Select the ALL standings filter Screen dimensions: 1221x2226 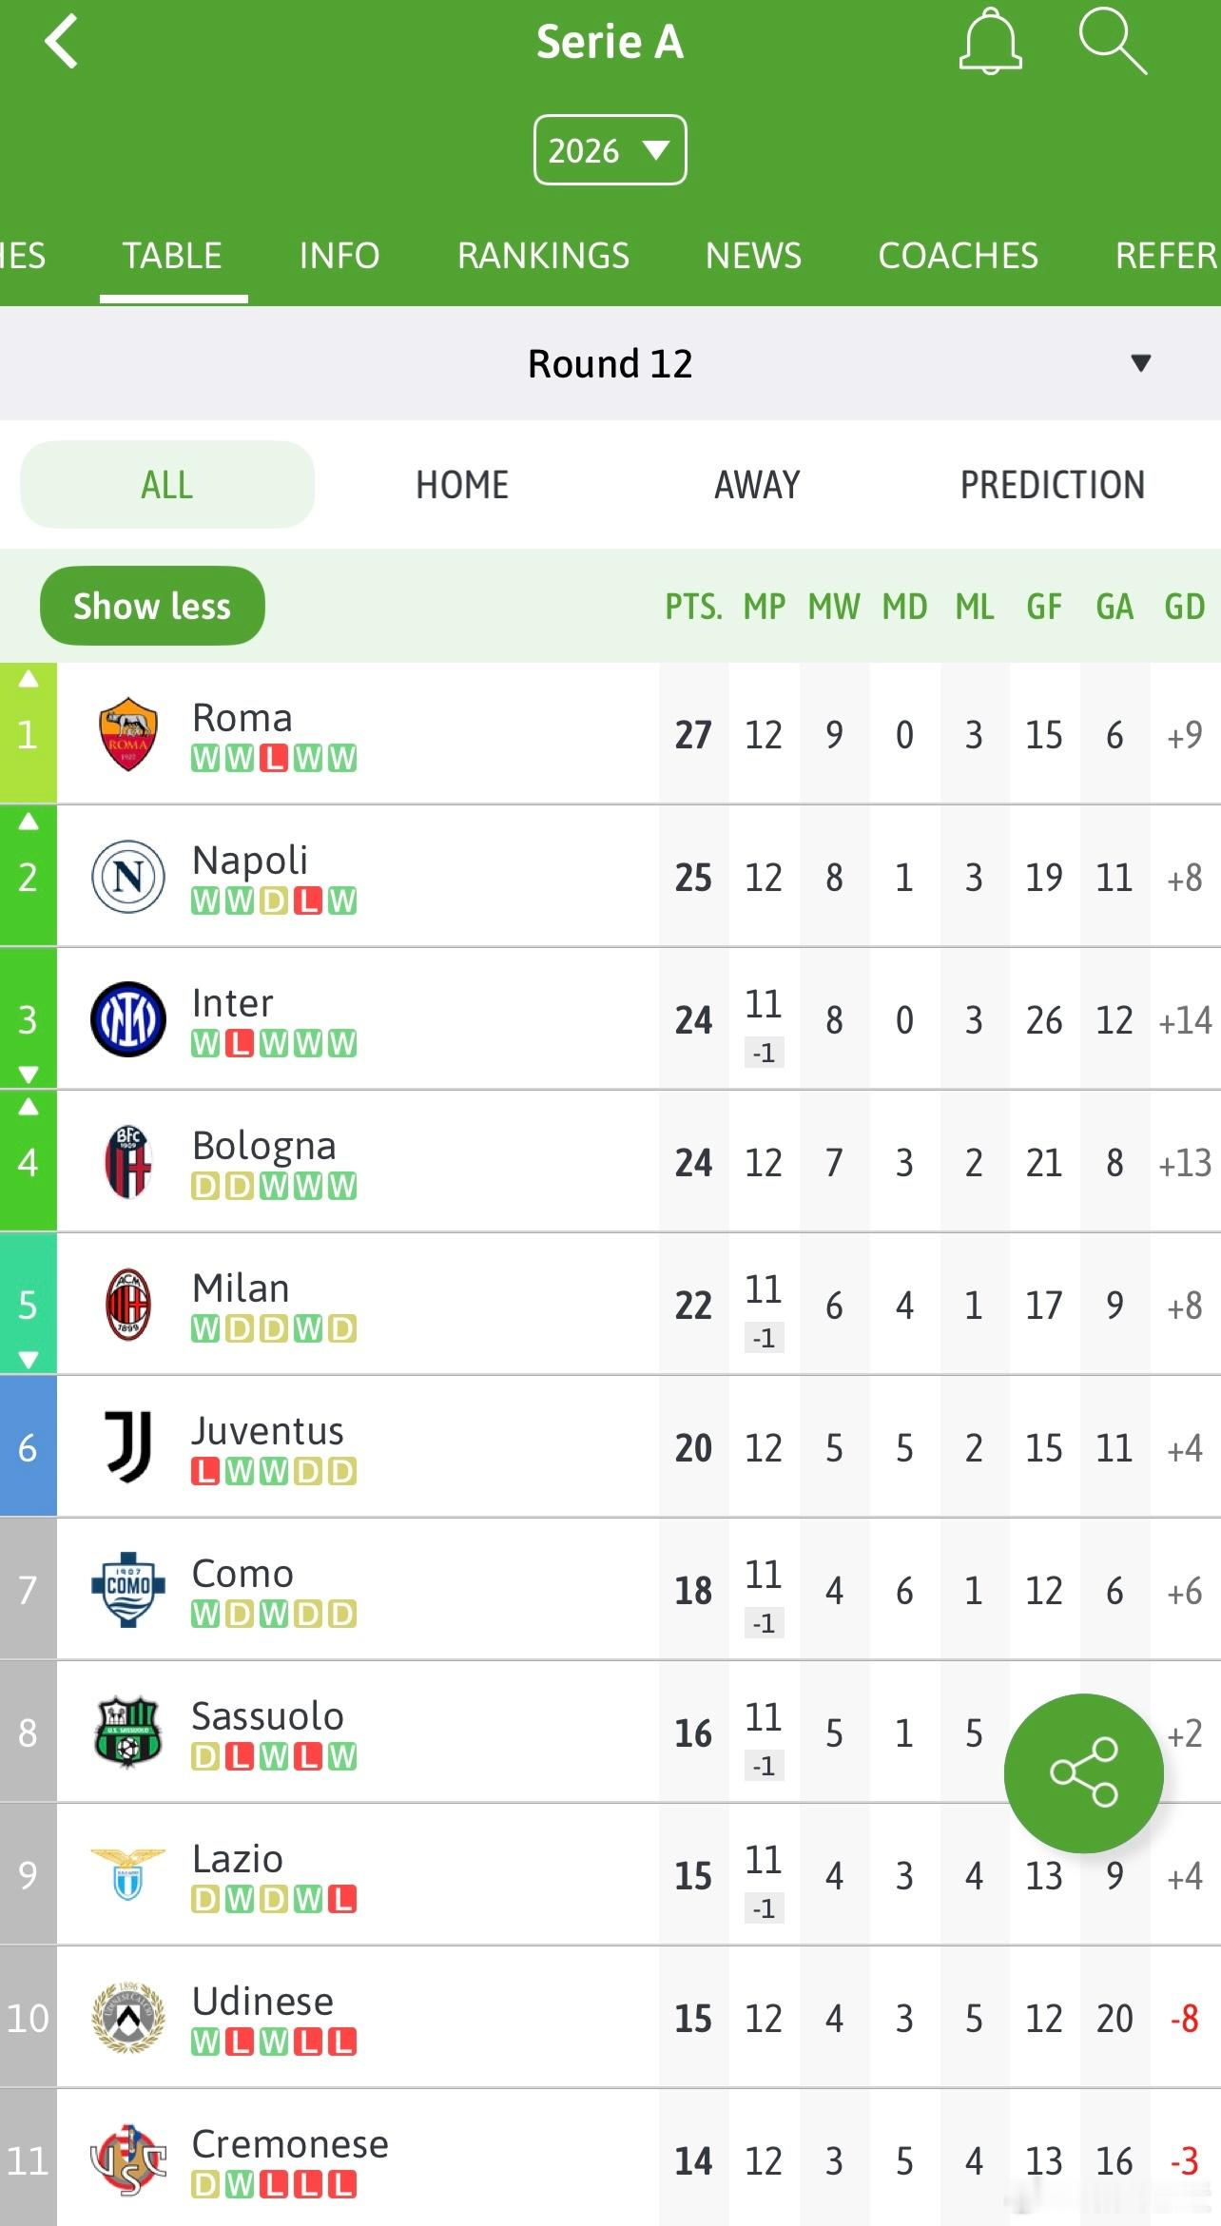pos(167,485)
